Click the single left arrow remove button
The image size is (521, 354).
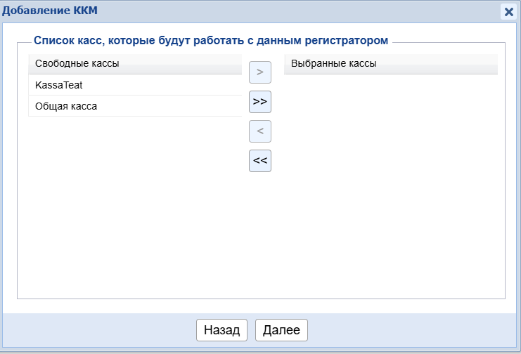click(x=260, y=131)
